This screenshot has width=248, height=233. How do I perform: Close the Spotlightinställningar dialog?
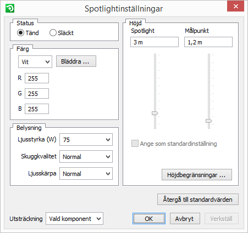(x=235, y=6)
